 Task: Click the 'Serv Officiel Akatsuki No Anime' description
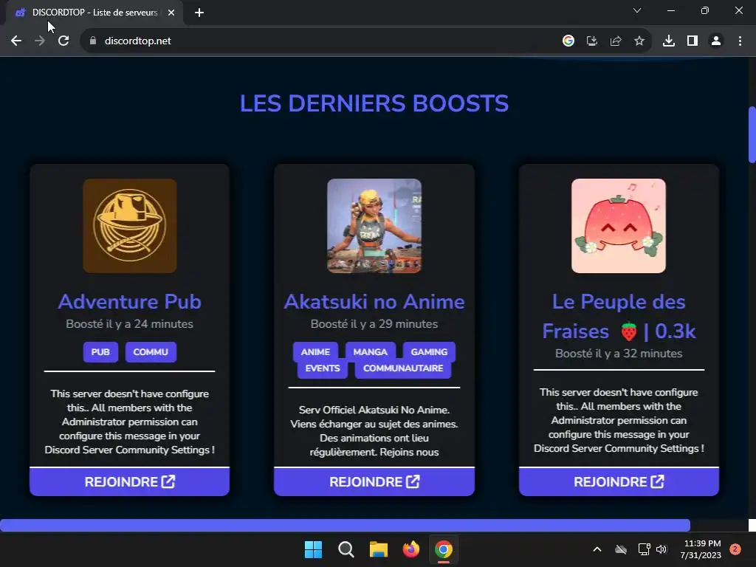pyautogui.click(x=374, y=431)
